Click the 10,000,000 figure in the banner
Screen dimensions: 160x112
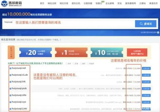pos(19,14)
